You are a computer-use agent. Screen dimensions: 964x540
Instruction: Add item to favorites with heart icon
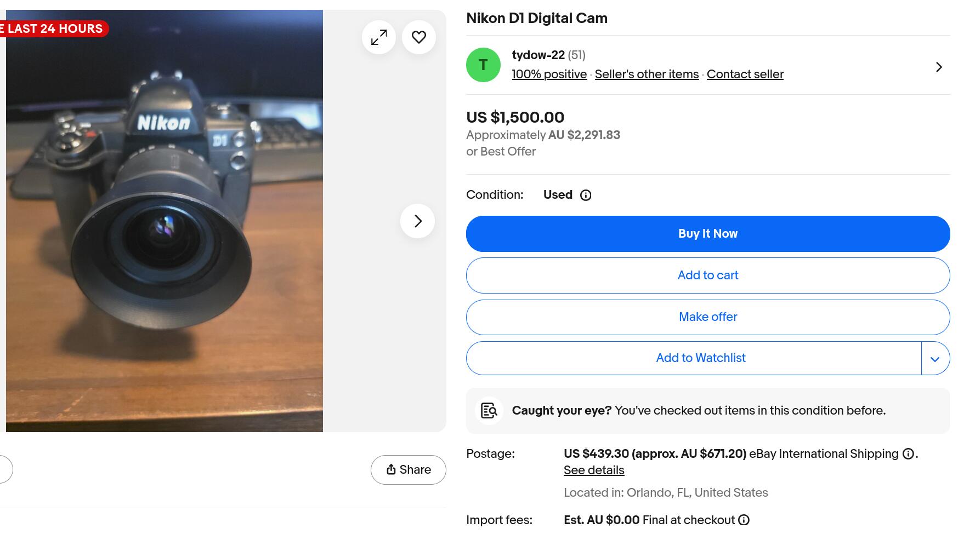click(x=419, y=37)
